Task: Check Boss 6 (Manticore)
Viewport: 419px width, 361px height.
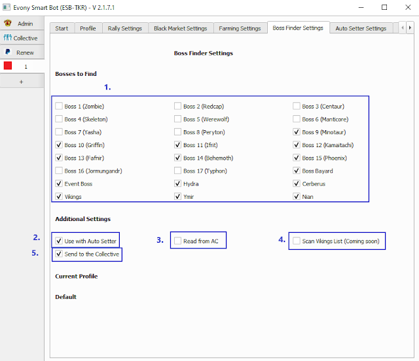Action: pos(297,119)
